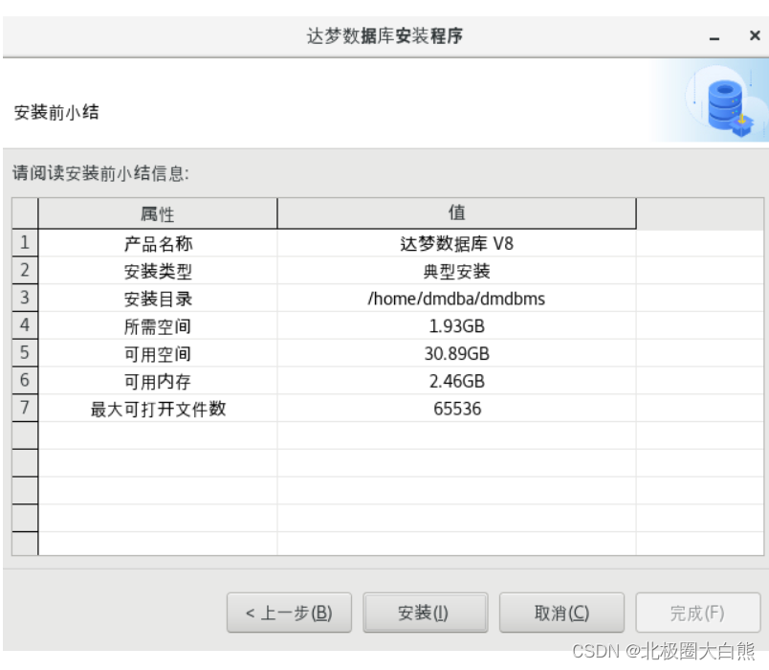
Task: Select row number 3 header
Action: 25,298
